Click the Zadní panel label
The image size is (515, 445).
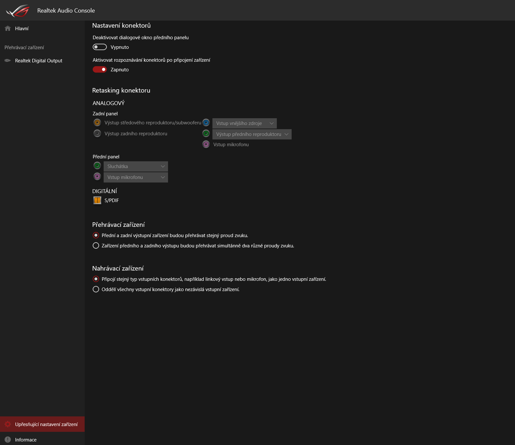tap(105, 114)
